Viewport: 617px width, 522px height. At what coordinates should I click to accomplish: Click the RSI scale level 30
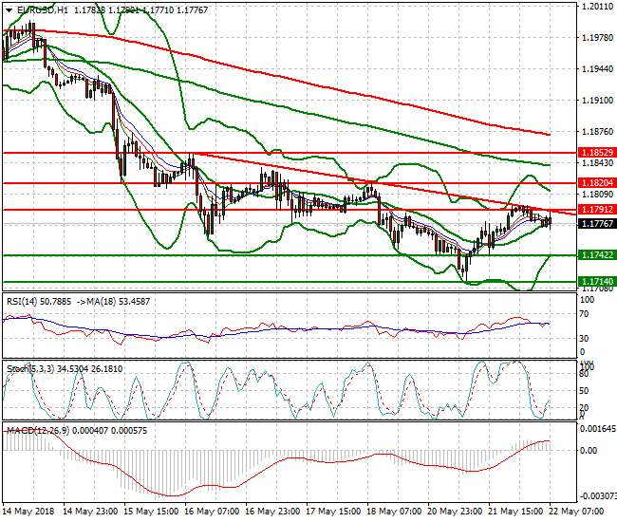(585, 339)
